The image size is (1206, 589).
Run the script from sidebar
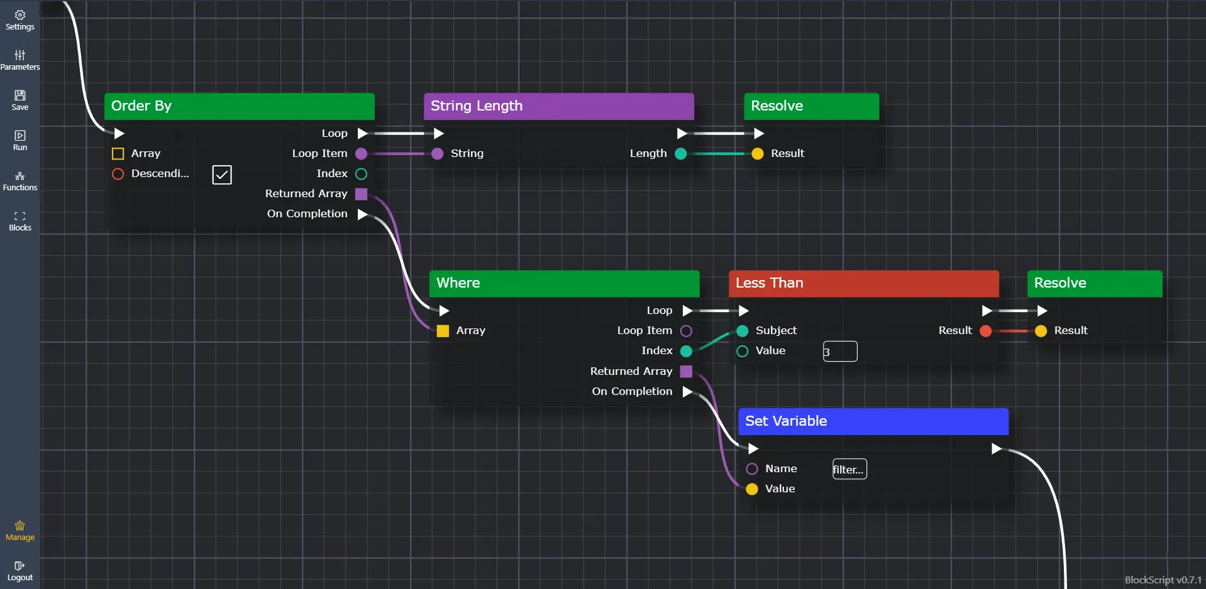(20, 141)
